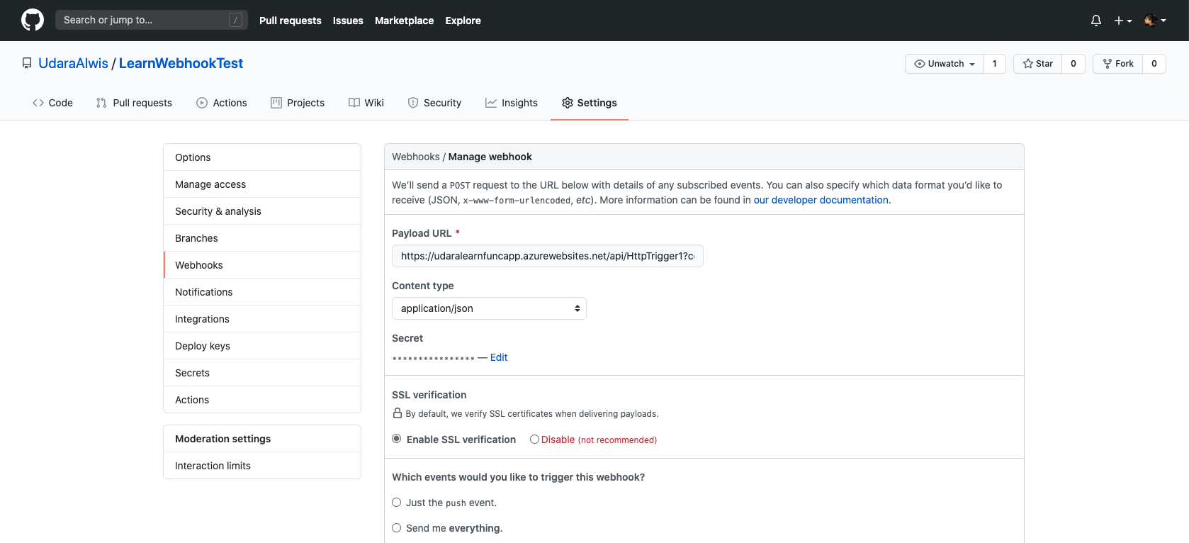This screenshot has width=1189, height=543.
Task: Select Enable SSL verification radio
Action: (x=397, y=440)
